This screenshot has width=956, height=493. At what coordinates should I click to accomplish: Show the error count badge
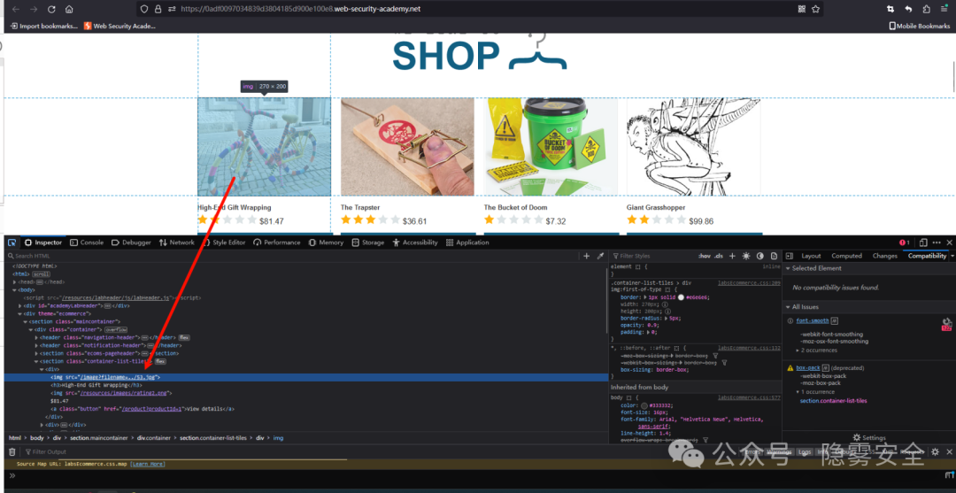(x=903, y=243)
